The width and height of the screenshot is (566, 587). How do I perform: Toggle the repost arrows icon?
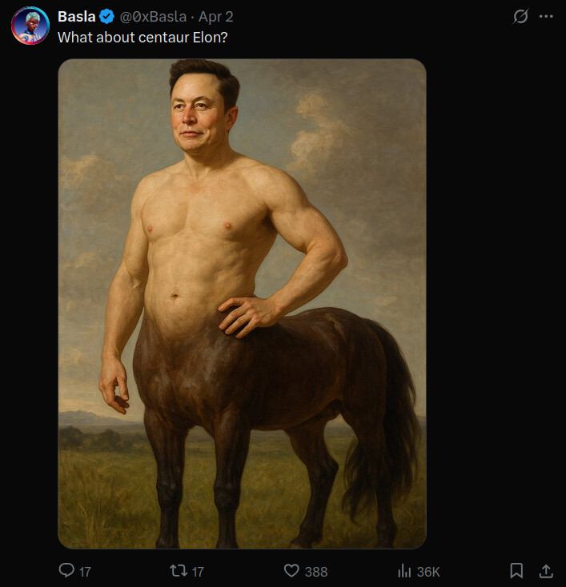pos(179,570)
